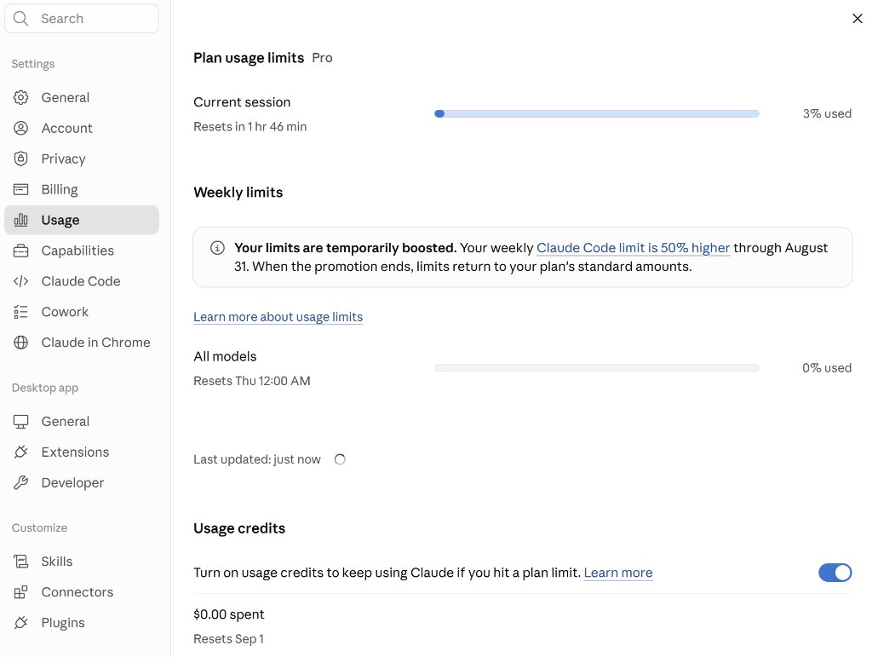The width and height of the screenshot is (872, 657).
Task: Click the 'Current session' label
Action: 242,102
